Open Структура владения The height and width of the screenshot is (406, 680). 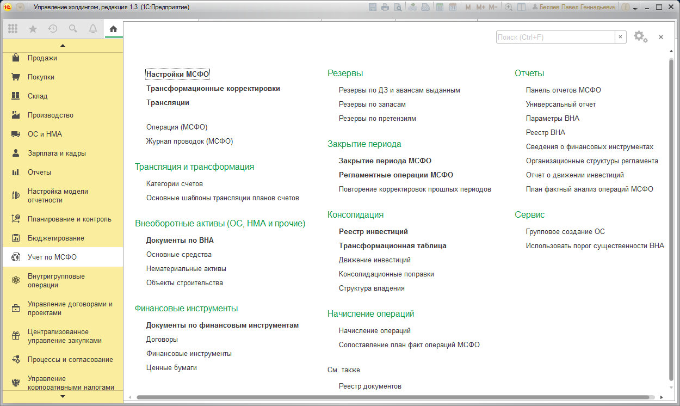click(x=372, y=288)
